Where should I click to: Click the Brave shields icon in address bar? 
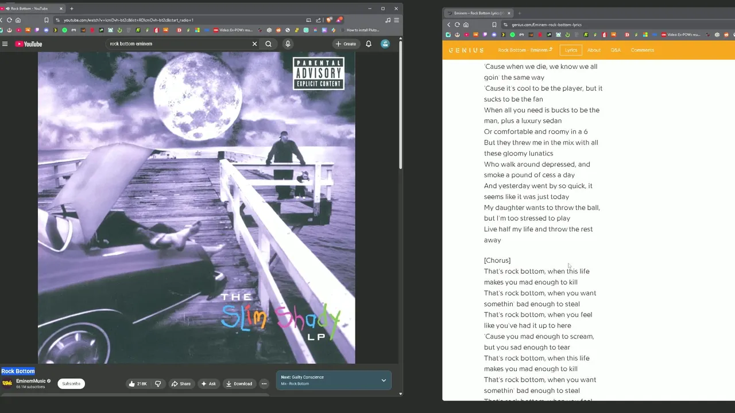pos(330,20)
